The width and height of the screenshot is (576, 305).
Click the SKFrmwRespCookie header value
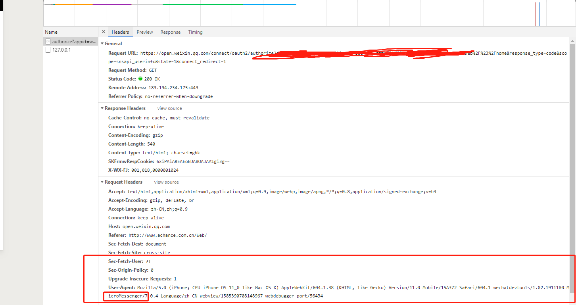193,161
